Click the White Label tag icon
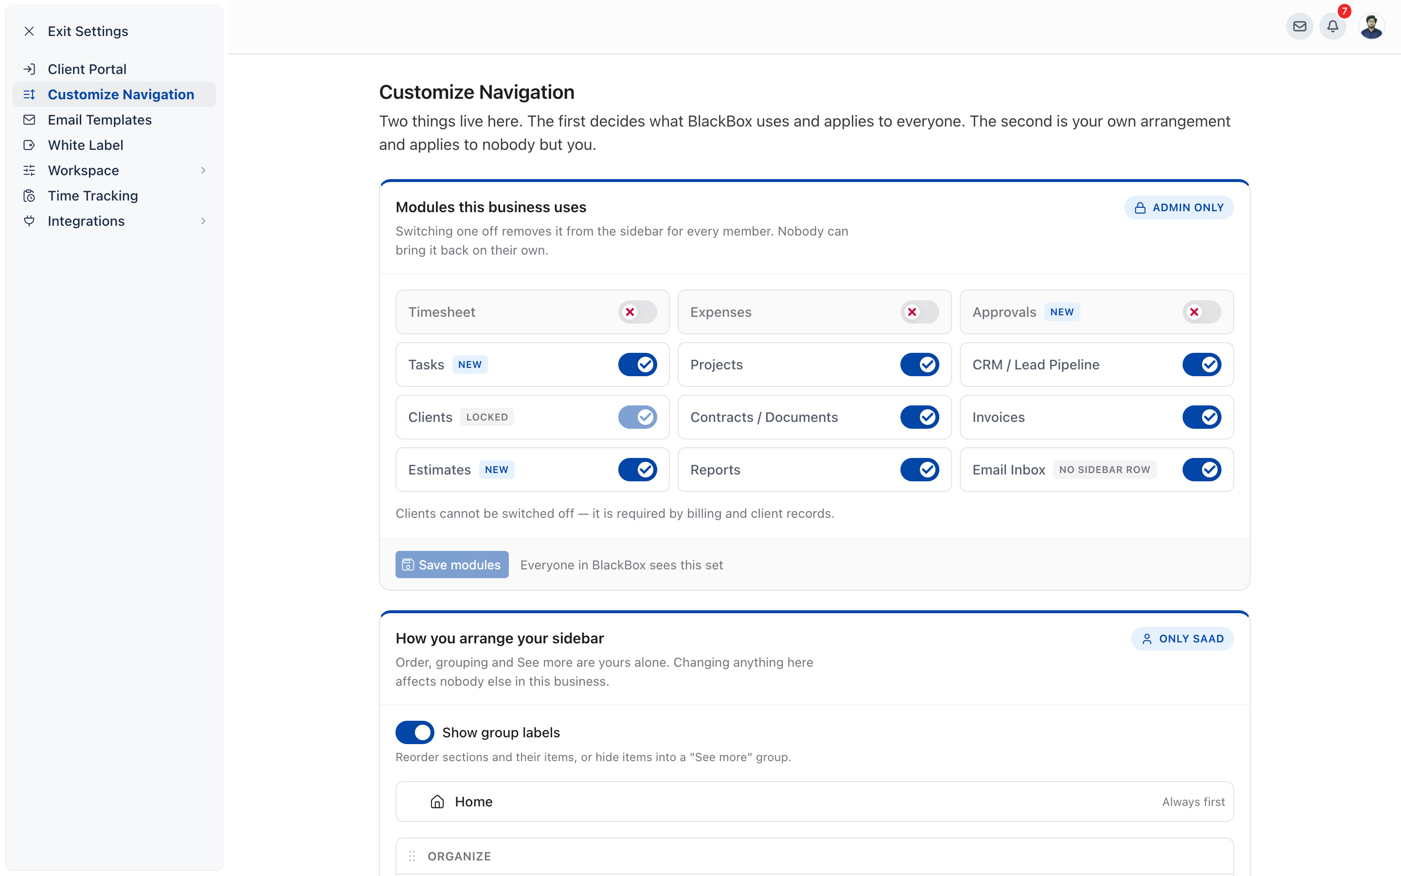The width and height of the screenshot is (1401, 876). tap(29, 145)
